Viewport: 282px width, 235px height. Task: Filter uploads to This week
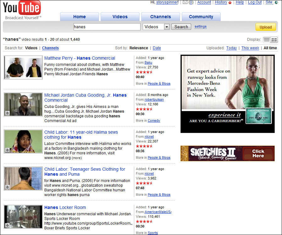click(250, 48)
